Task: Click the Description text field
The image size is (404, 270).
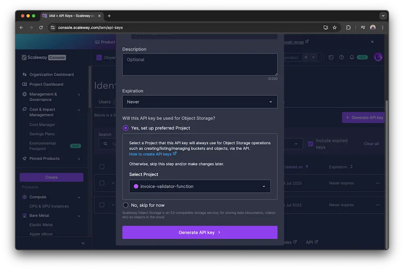Action: [199, 64]
